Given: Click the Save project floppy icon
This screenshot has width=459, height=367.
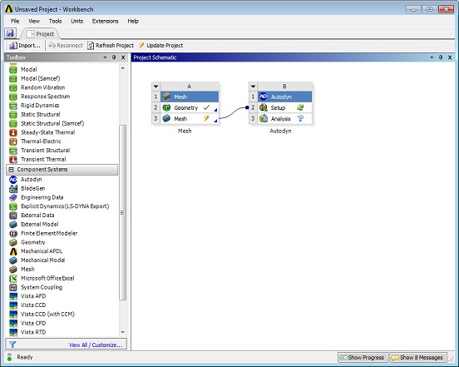Looking at the screenshot, I should 10,33.
